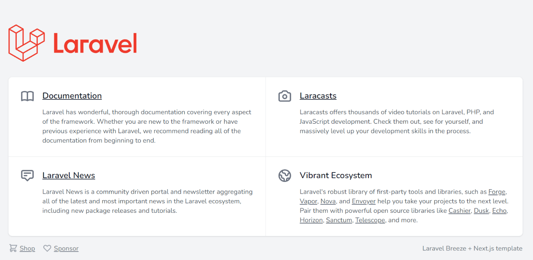Viewport: 533px width, 260px height.
Task: Click the heart icon beside Sponsor
Action: click(x=47, y=248)
